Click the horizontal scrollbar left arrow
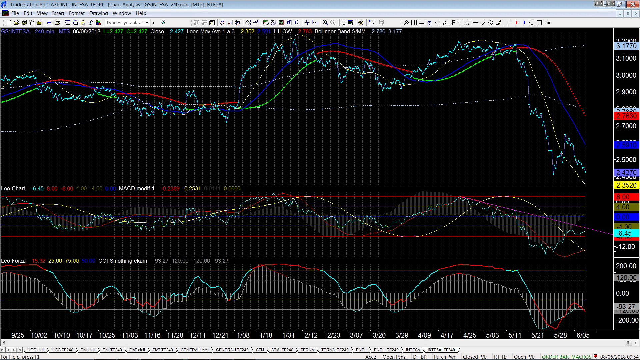Screen dimensions: 640x360 [x=4, y=343]
